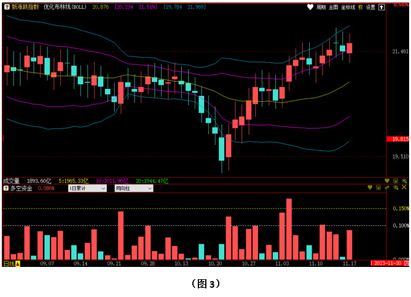Click the 0.100% axis label
This screenshot has height=297, width=411.
tap(401, 225)
